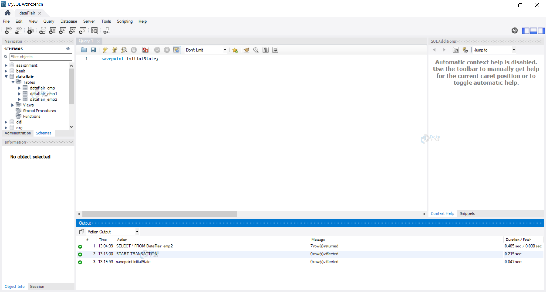Open the File menu
This screenshot has height=292, width=546.
point(6,21)
